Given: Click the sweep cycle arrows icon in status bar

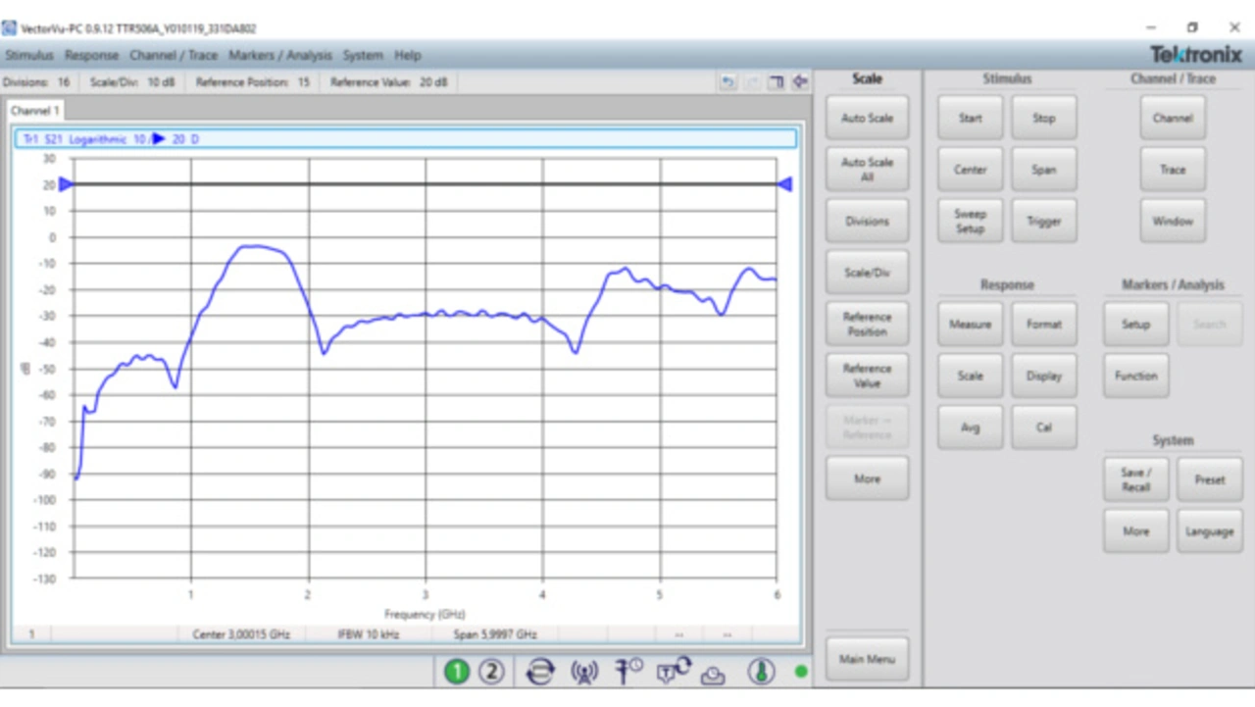Looking at the screenshot, I should (539, 672).
